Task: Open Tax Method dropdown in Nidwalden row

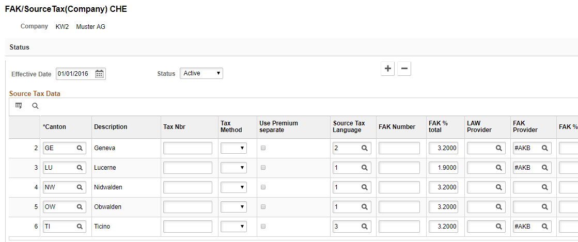Action: tap(233, 187)
